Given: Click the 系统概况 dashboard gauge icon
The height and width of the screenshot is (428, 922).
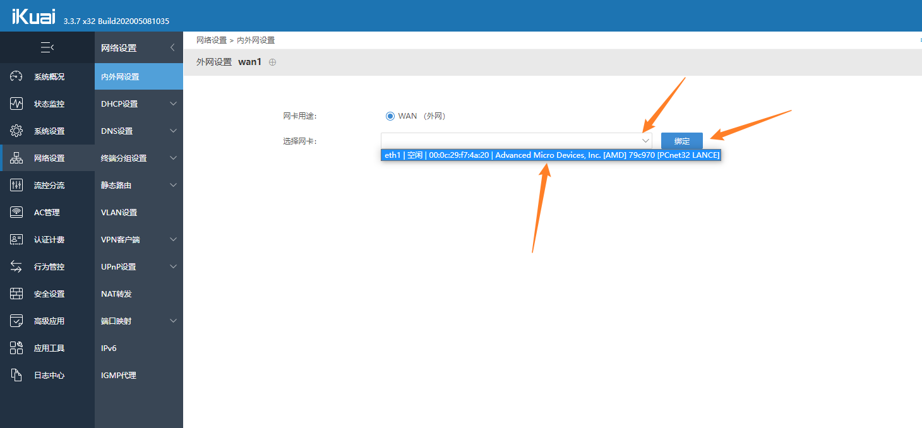Looking at the screenshot, I should (x=16, y=76).
